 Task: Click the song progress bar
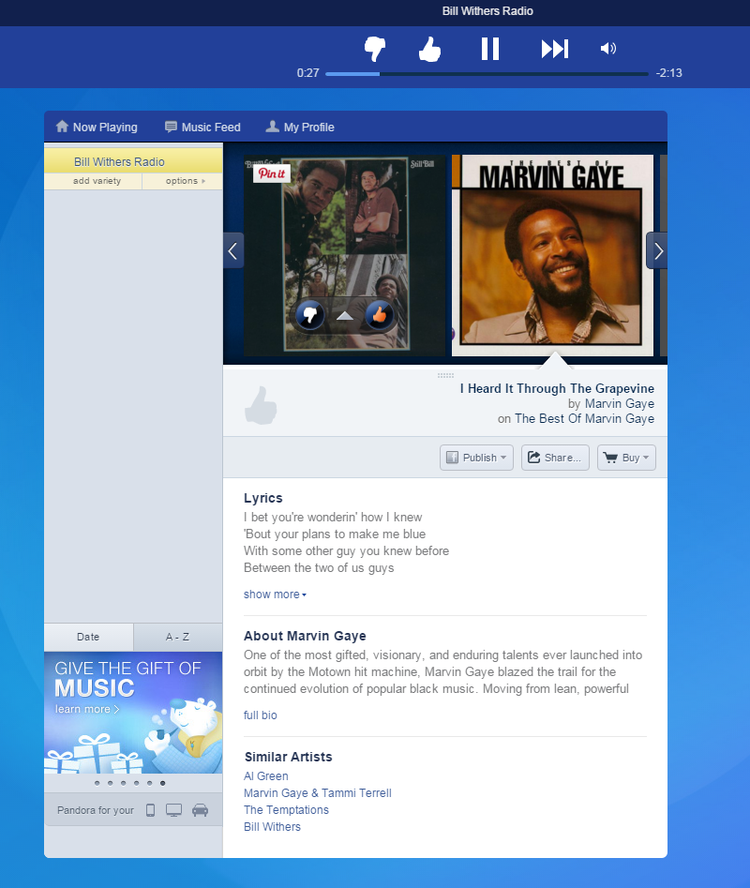tap(487, 74)
